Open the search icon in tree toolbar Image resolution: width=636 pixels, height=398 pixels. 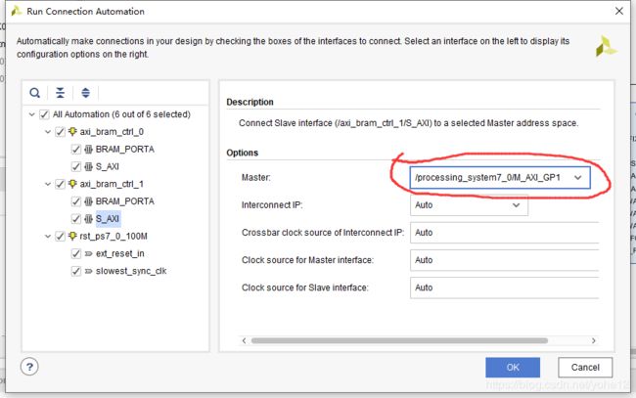35,93
